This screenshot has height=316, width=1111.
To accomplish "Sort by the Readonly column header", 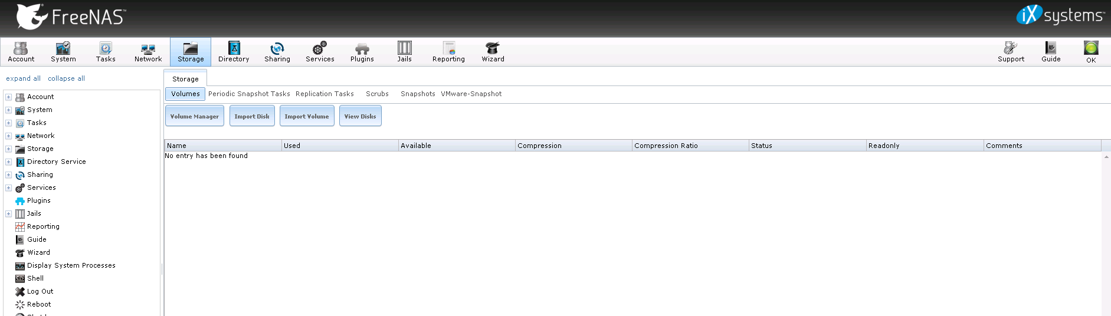I will coord(925,146).
